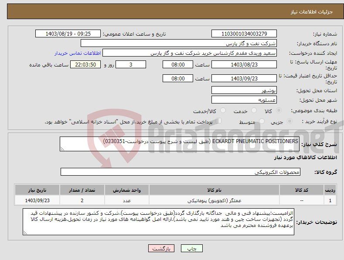Click price validity date 1403/09/23 field
344x260 pixels.
[x=244, y=78]
